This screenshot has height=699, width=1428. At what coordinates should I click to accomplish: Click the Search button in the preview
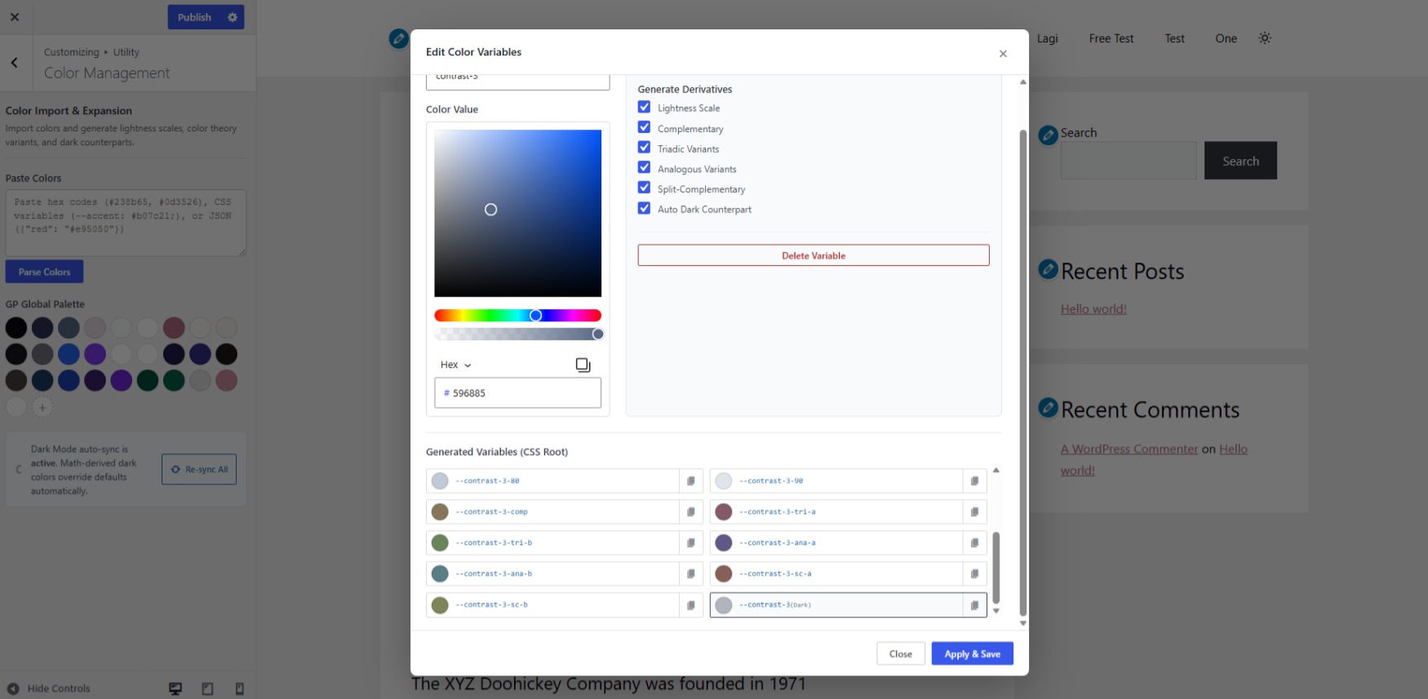coord(1240,161)
